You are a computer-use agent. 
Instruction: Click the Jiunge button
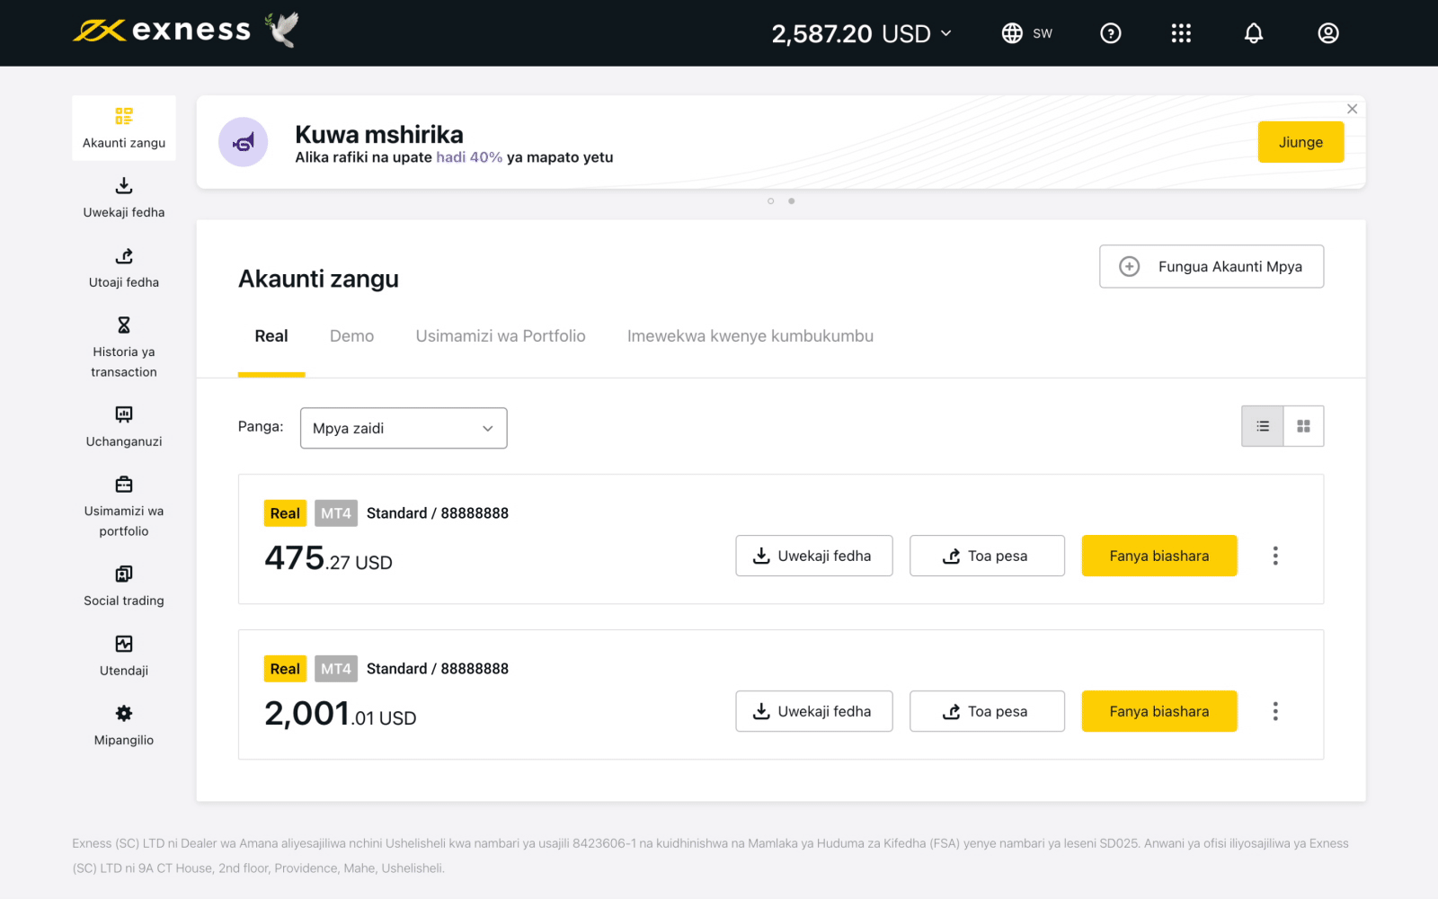click(1300, 142)
